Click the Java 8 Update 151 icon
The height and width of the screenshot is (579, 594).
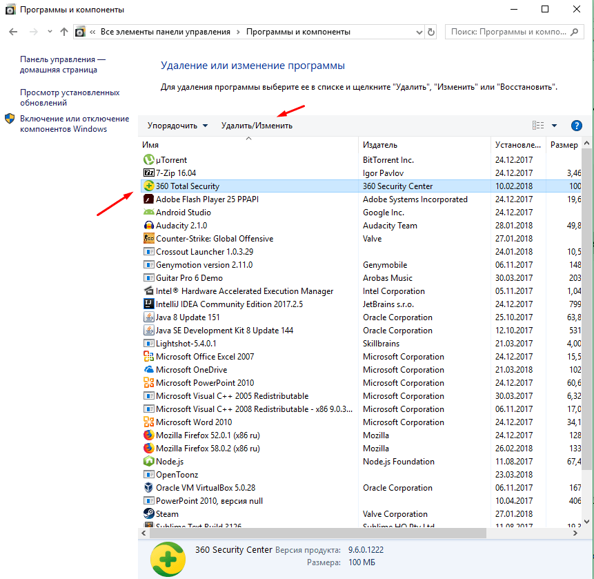pyautogui.click(x=148, y=317)
